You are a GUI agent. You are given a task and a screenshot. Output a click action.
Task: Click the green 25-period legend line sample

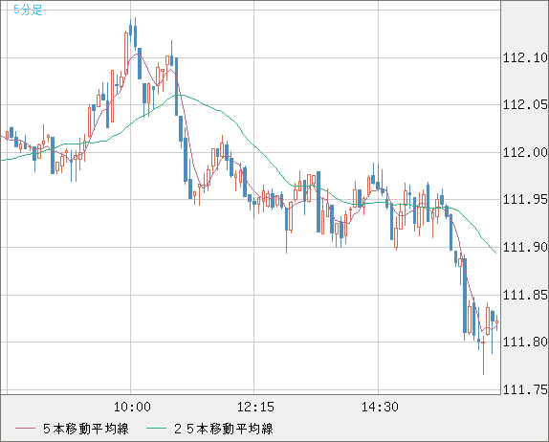pos(156,429)
